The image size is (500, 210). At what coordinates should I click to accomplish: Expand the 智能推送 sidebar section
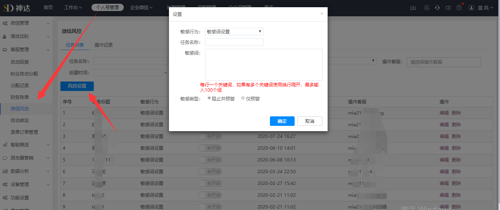48,145
